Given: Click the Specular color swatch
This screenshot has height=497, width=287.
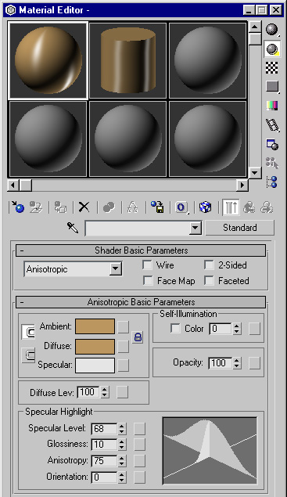Looking at the screenshot, I should 95,366.
